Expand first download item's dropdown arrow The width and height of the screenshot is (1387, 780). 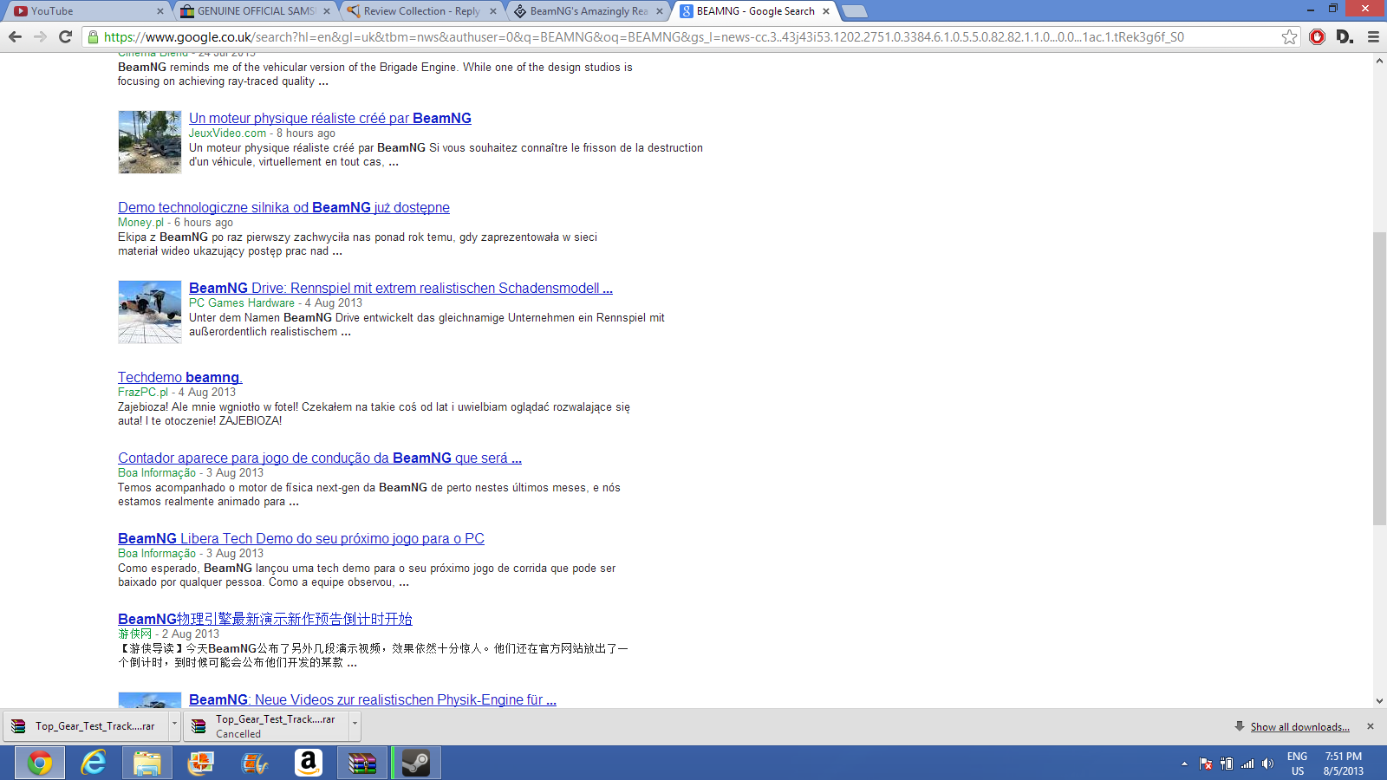[x=174, y=726]
